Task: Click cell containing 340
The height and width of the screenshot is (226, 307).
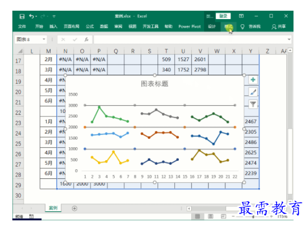Action: [x=166, y=70]
